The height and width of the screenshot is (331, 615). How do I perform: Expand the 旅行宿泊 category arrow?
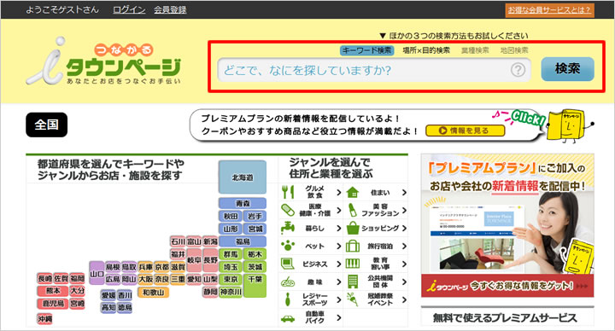click(x=404, y=246)
